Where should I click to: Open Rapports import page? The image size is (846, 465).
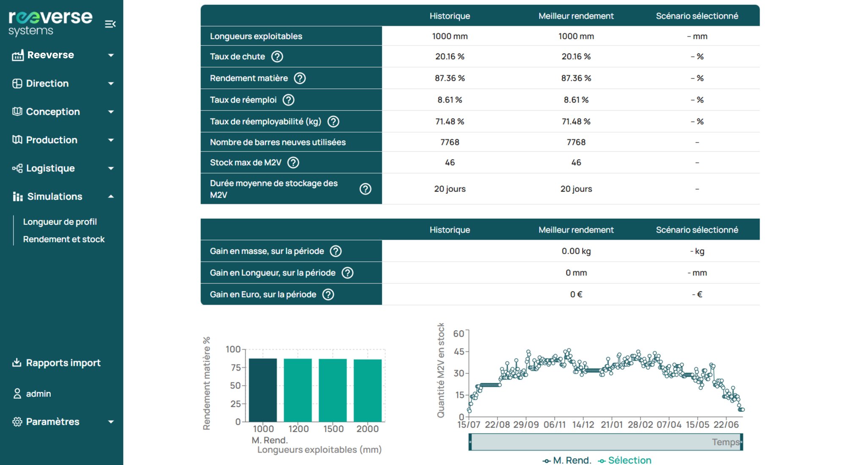[63, 363]
